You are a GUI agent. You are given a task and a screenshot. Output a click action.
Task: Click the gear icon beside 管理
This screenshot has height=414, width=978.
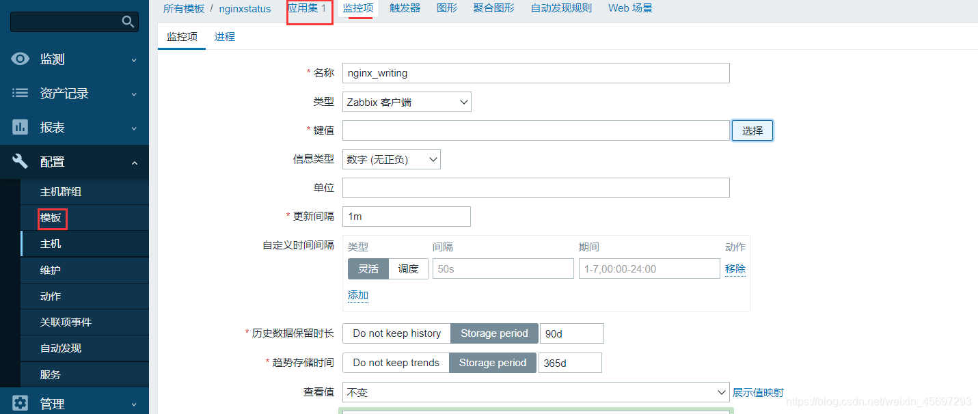(x=21, y=403)
